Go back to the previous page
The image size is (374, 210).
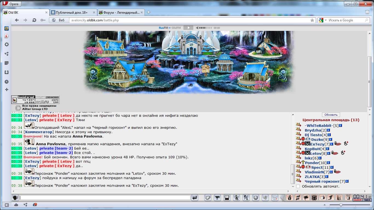click(x=17, y=20)
